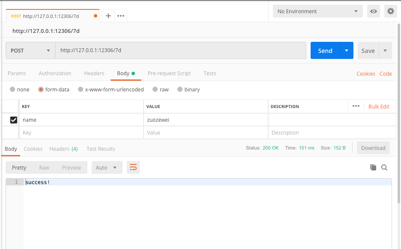Uncheck the name parameter checkbox
The height and width of the screenshot is (249, 401).
click(x=14, y=120)
